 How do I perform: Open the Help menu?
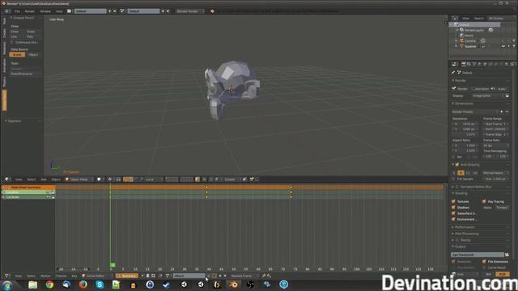[x=59, y=11]
